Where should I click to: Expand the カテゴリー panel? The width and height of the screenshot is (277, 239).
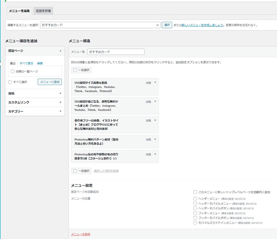(x=61, y=111)
